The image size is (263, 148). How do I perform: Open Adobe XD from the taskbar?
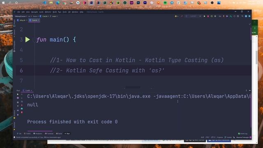[x=131, y=3]
